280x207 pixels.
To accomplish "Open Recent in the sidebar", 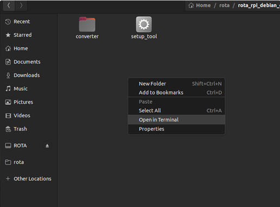I will coord(29,22).
